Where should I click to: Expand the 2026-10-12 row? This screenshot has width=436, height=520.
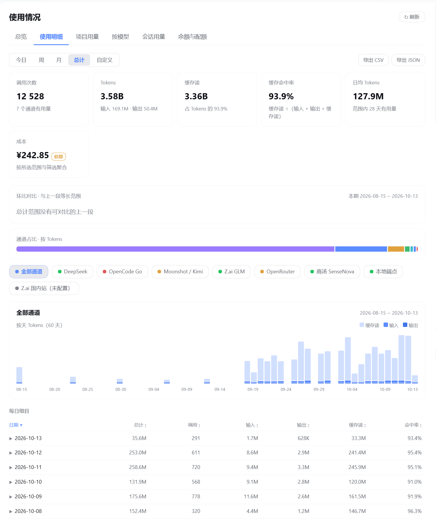[11, 453]
